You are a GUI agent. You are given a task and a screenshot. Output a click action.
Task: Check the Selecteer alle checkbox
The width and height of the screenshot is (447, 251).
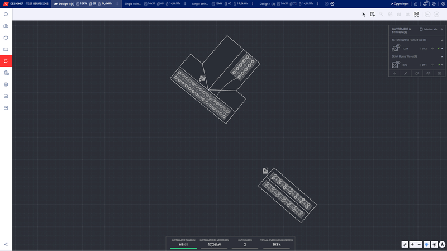pos(421,29)
